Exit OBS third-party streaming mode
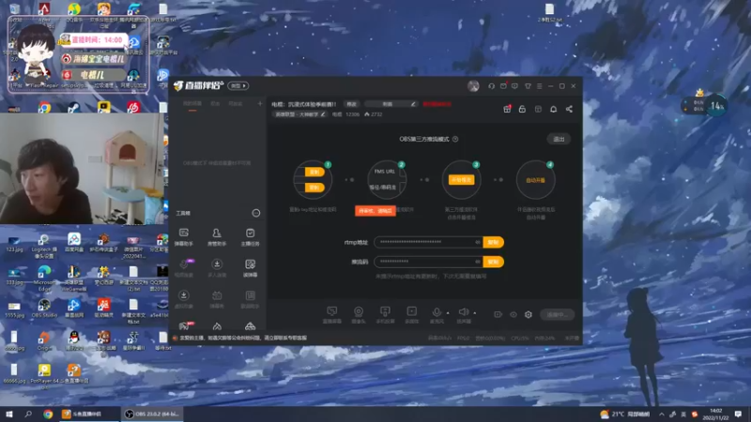This screenshot has height=422, width=751. pos(559,139)
